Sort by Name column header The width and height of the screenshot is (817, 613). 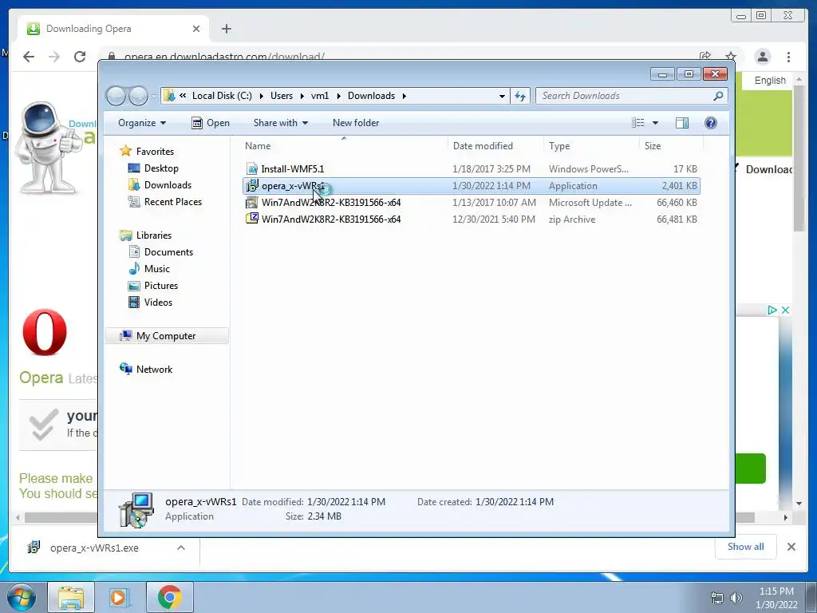coord(345,147)
